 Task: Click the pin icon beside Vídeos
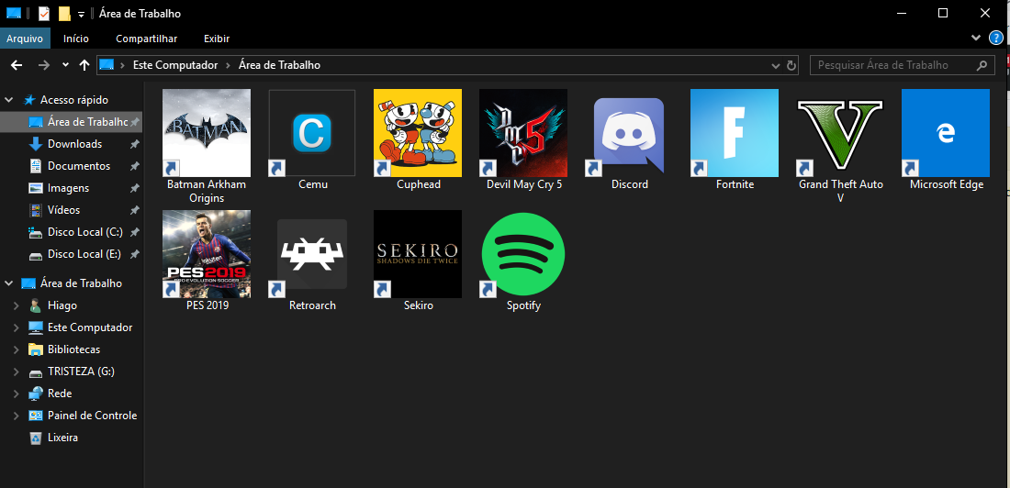135,210
